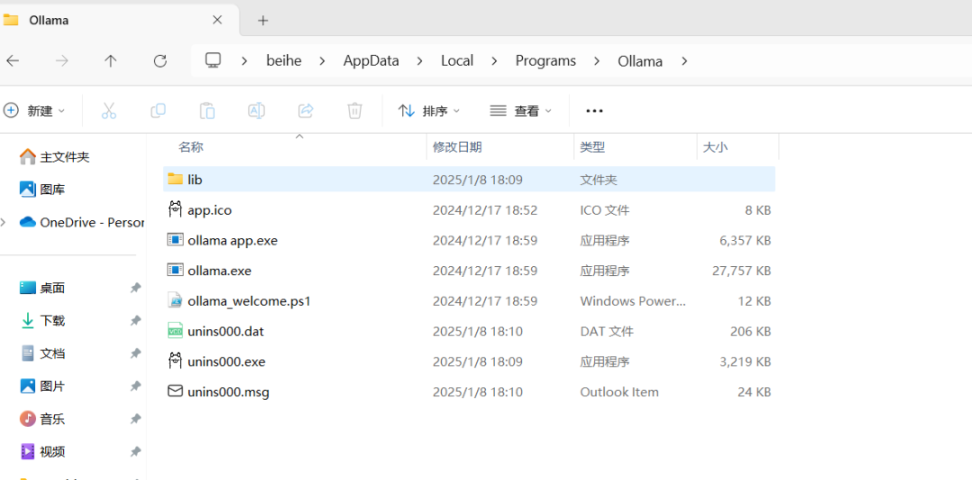Select the Ollama window tab
The image size is (972, 480).
(118, 20)
